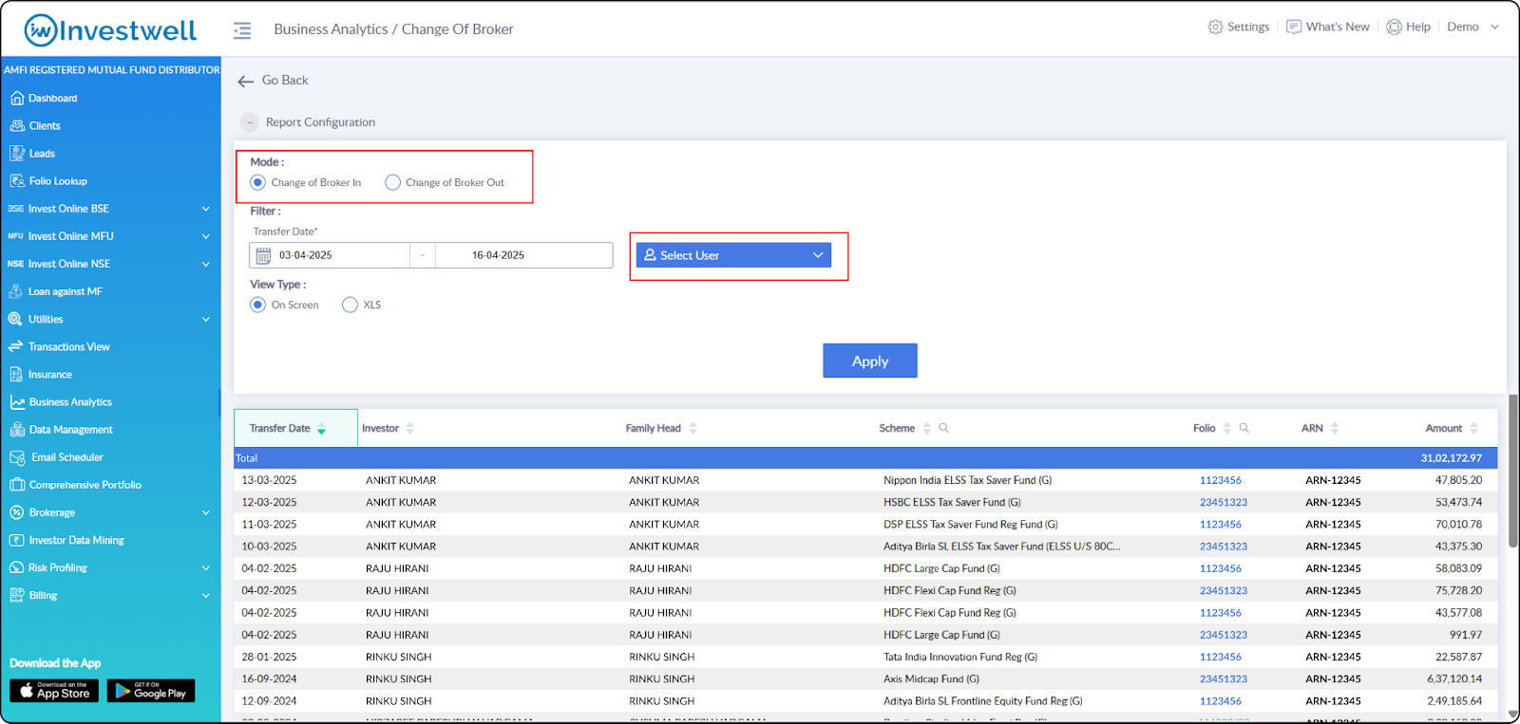1520x724 pixels.
Task: Open Comprehensive Portfolio from sidebar
Action: point(85,485)
